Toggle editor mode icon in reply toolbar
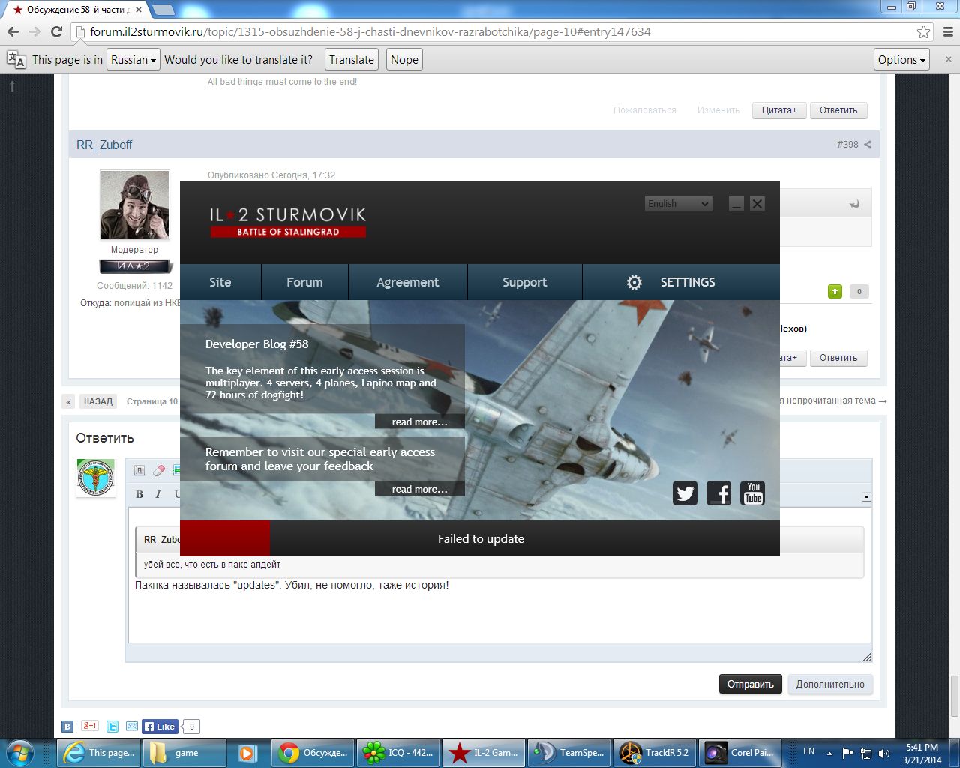 pyautogui.click(x=139, y=470)
